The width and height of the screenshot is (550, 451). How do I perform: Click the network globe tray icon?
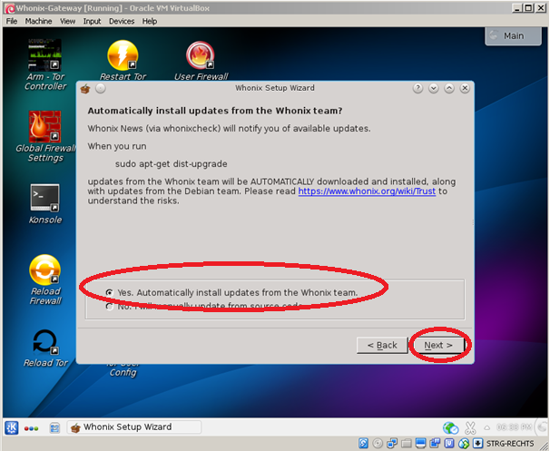click(x=450, y=427)
